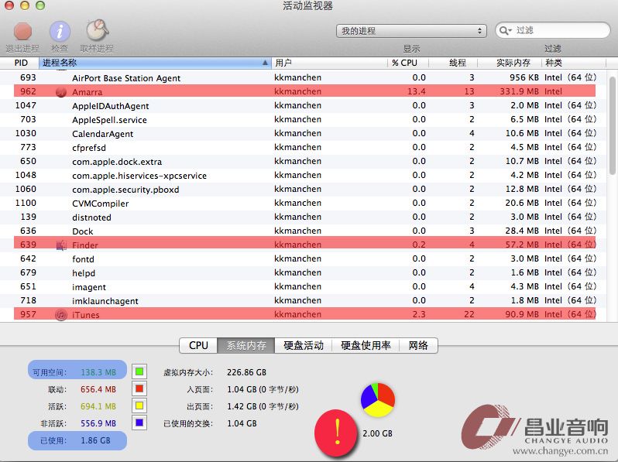
Task: Click the Amarra app icon in the list
Action: pos(61,92)
